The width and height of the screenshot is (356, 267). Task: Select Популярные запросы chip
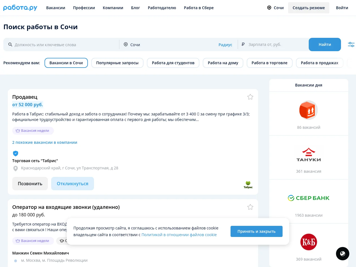[x=117, y=63]
